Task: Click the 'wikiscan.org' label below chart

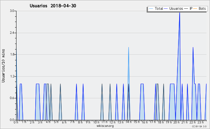Action: point(105,126)
